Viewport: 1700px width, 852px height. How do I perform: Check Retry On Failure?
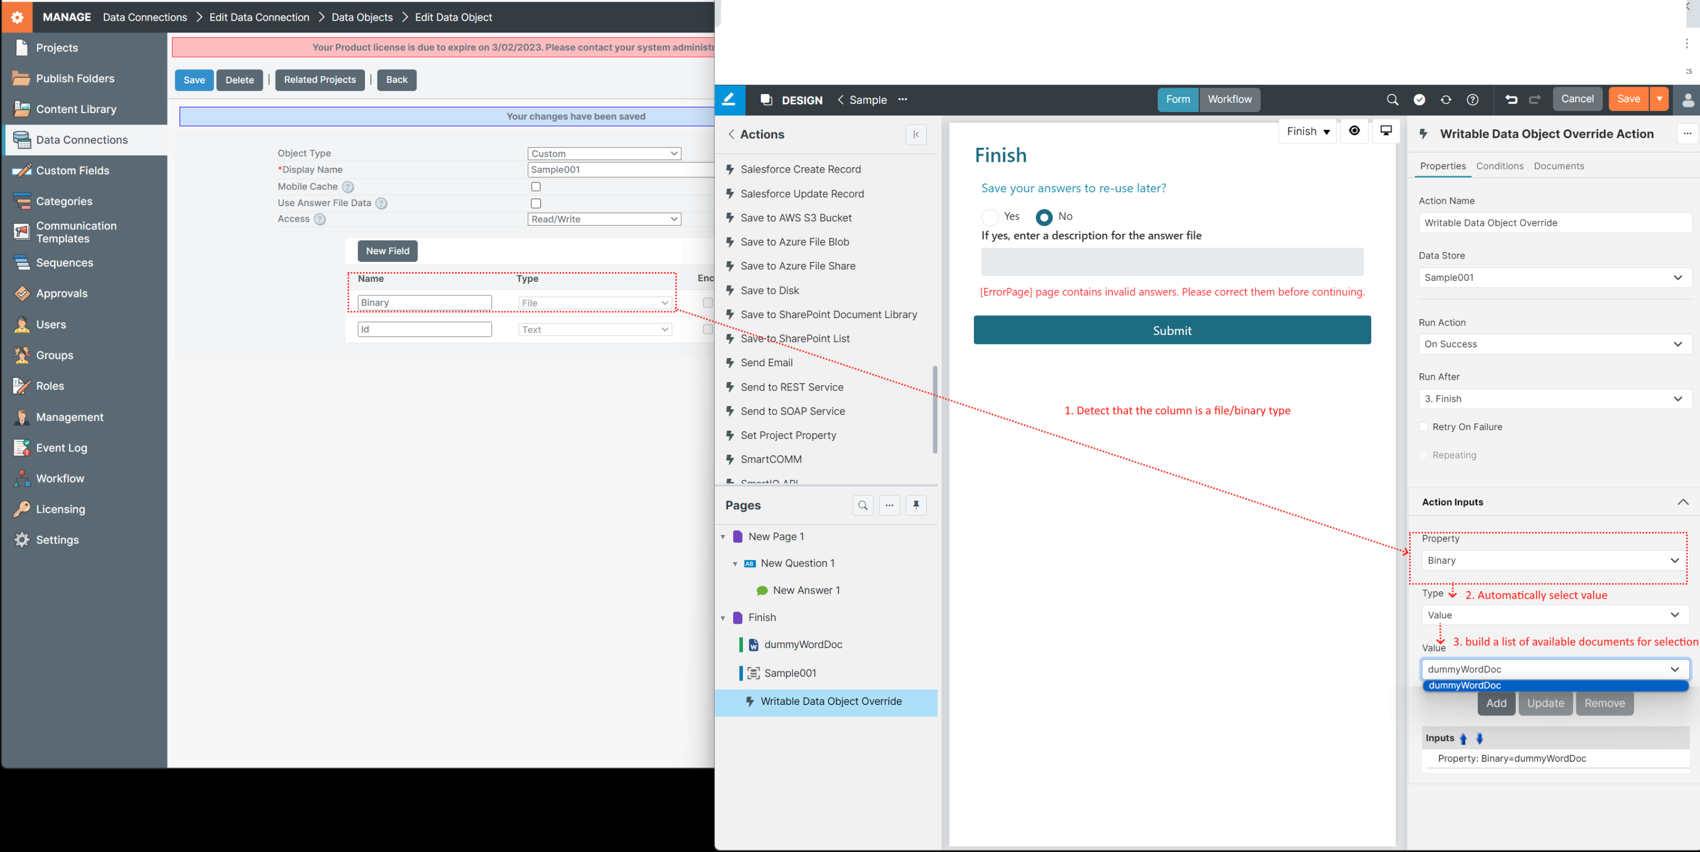click(1424, 427)
